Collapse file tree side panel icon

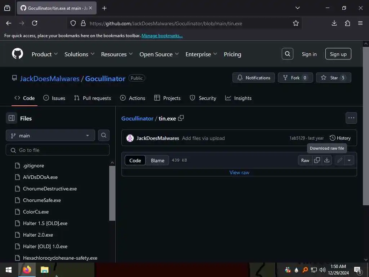click(12, 118)
